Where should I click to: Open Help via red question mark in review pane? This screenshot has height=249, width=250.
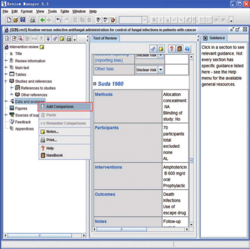(171, 49)
